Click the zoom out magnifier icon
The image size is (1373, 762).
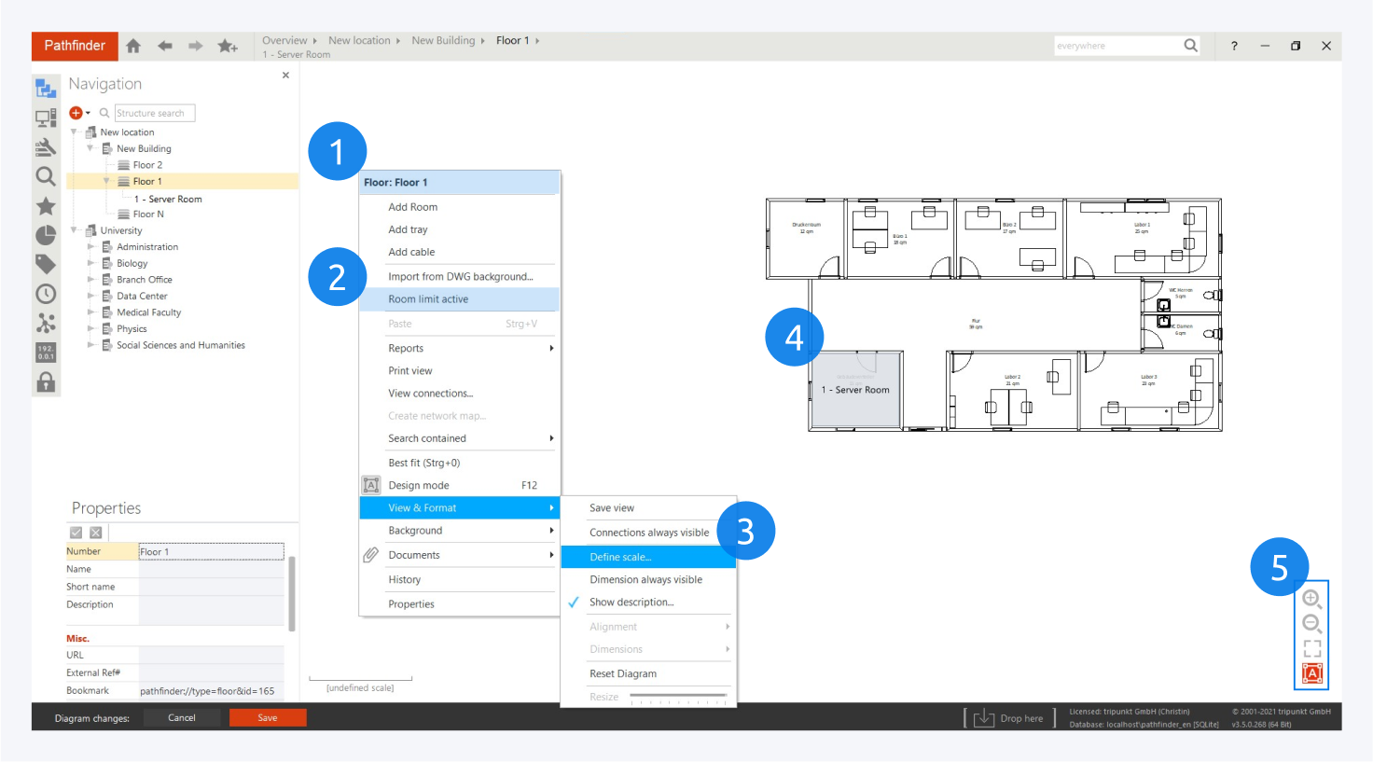pyautogui.click(x=1311, y=624)
